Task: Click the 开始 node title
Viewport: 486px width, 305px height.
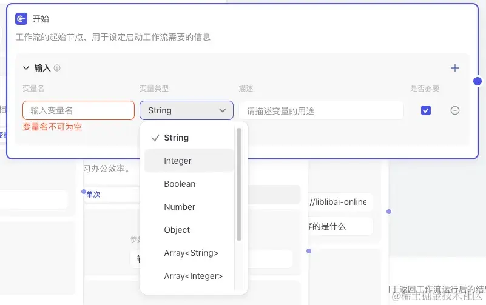Action: (x=41, y=19)
